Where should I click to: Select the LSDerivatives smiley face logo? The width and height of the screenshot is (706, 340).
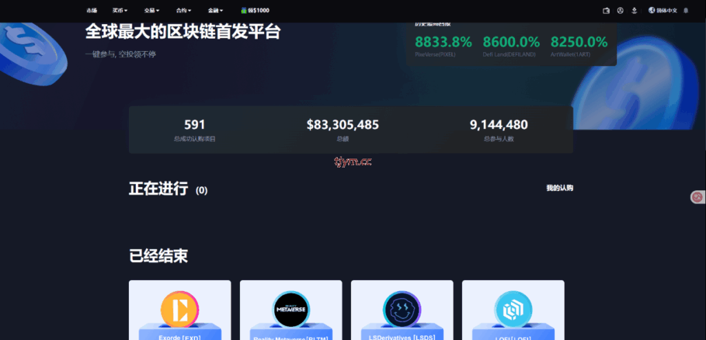coord(401,309)
